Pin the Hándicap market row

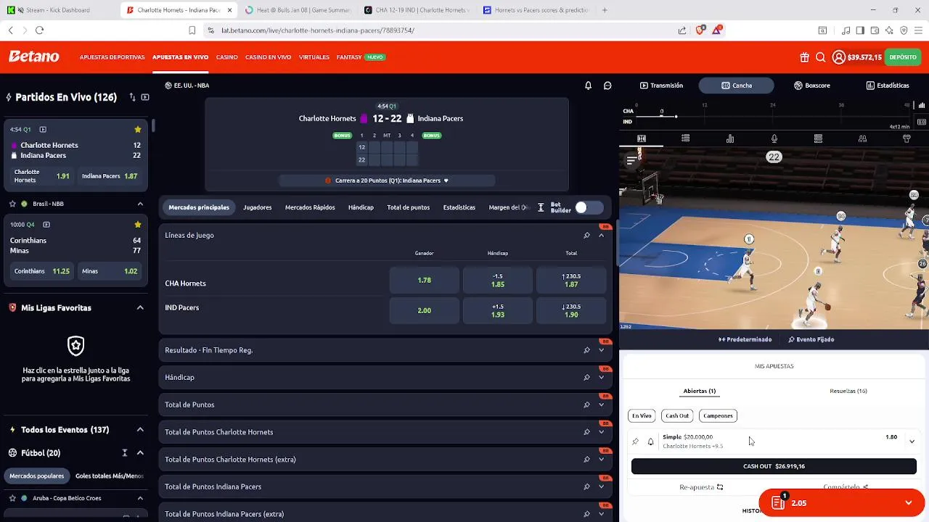(586, 378)
